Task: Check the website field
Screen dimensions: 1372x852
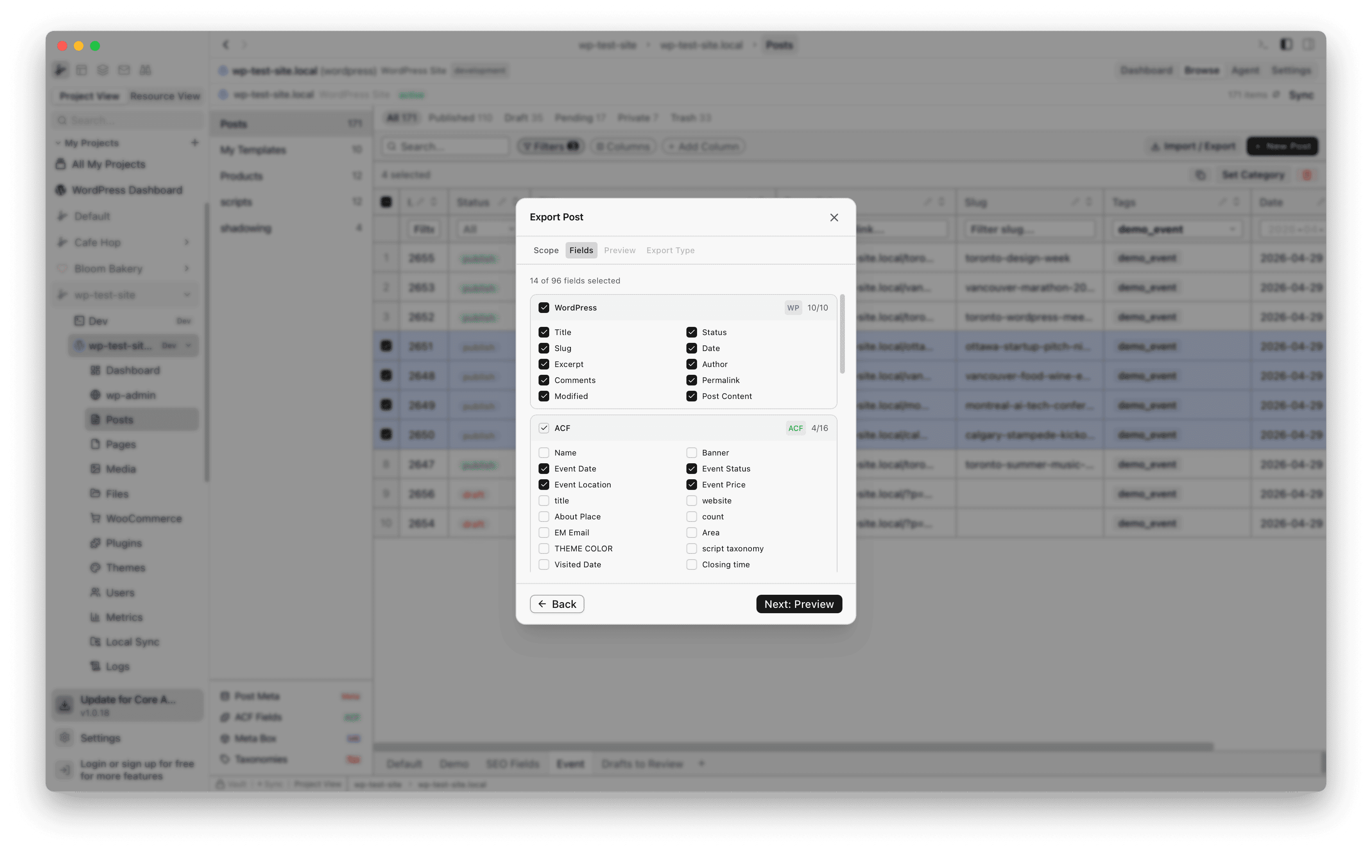Action: tap(691, 501)
